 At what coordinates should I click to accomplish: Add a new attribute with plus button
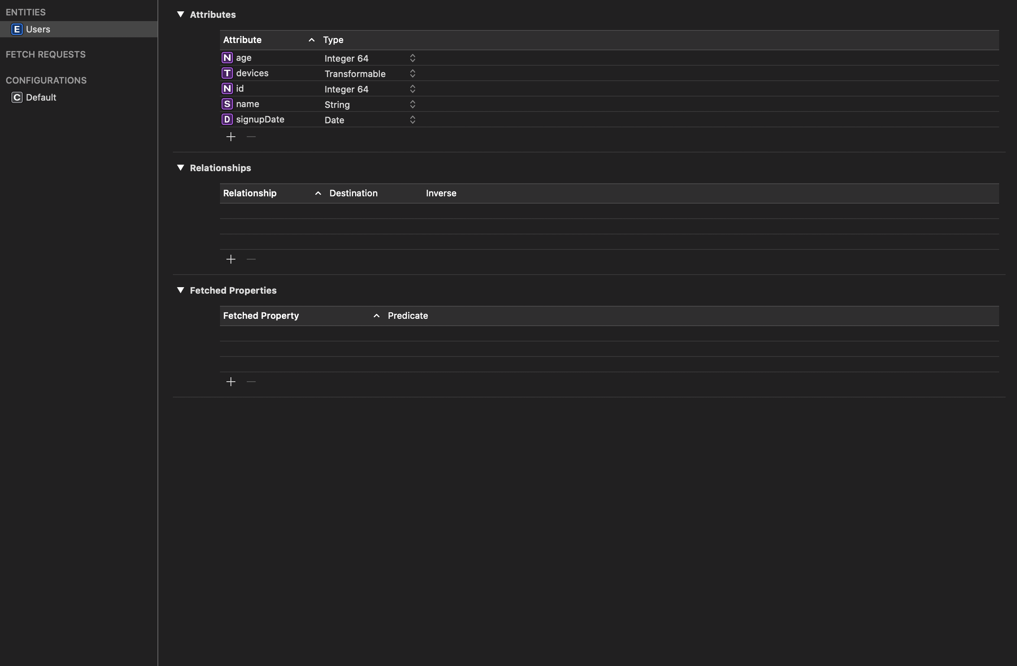click(231, 137)
